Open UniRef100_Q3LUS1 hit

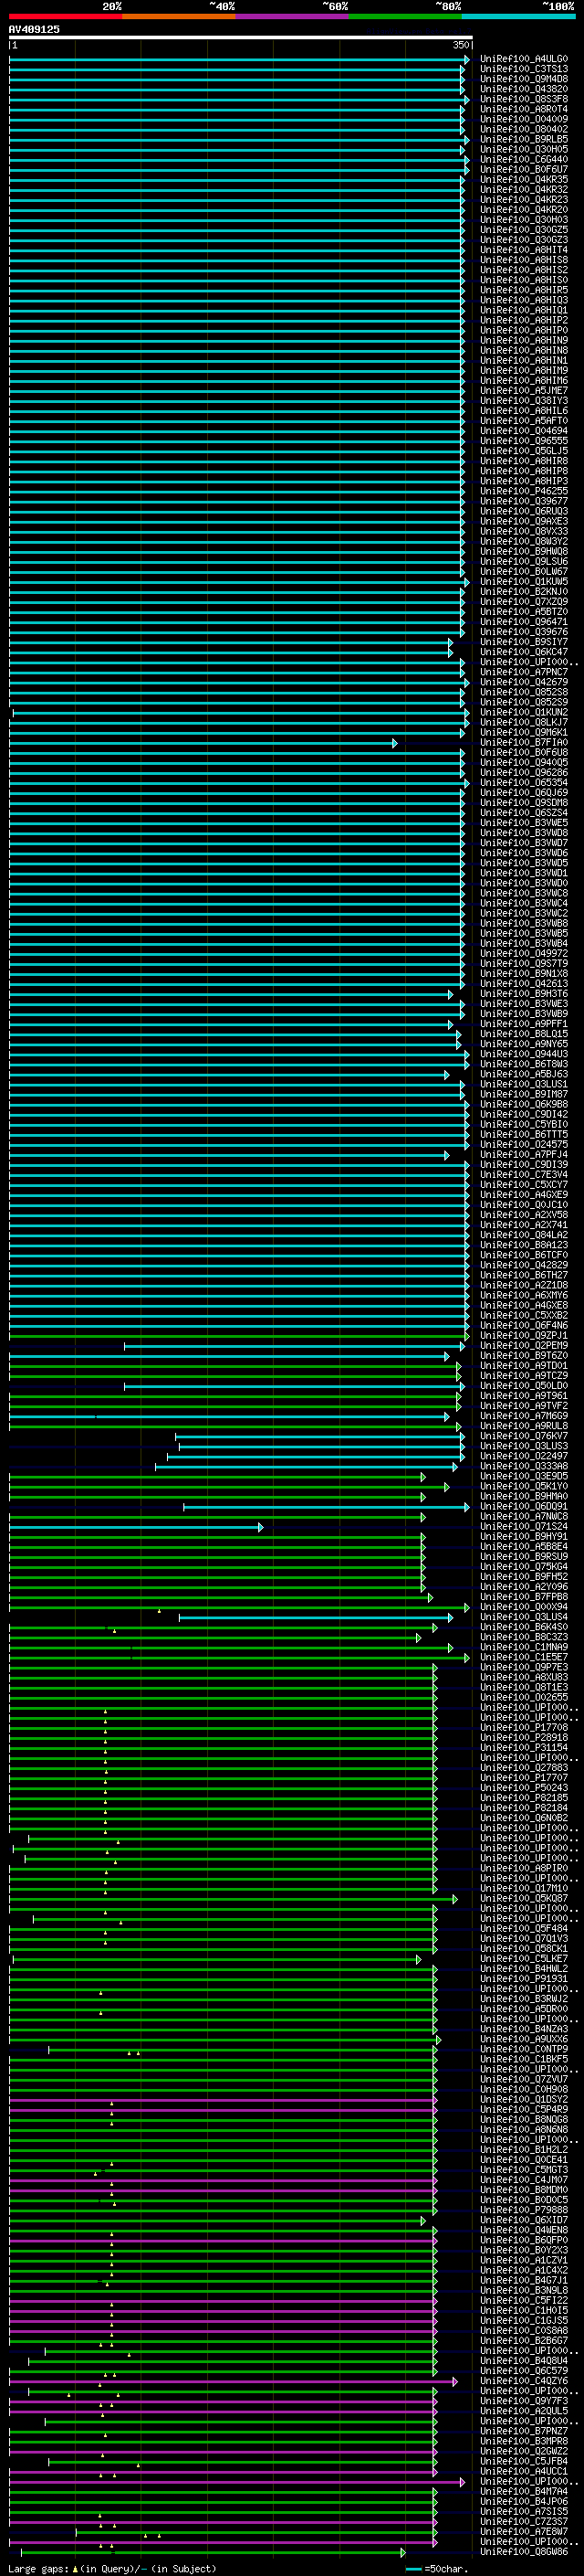click(x=524, y=1084)
